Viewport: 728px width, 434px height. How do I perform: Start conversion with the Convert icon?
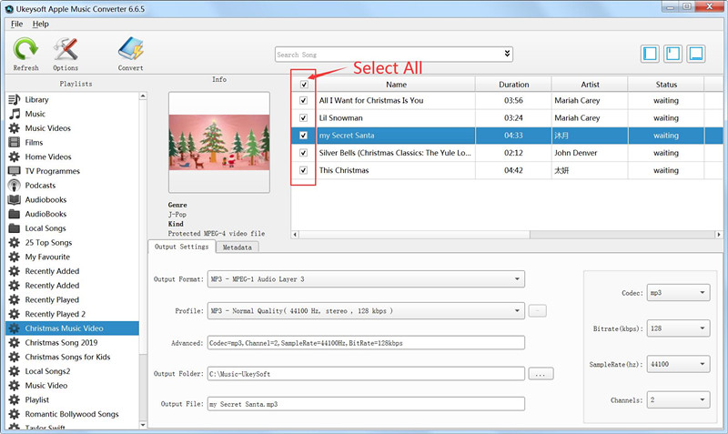coord(130,49)
